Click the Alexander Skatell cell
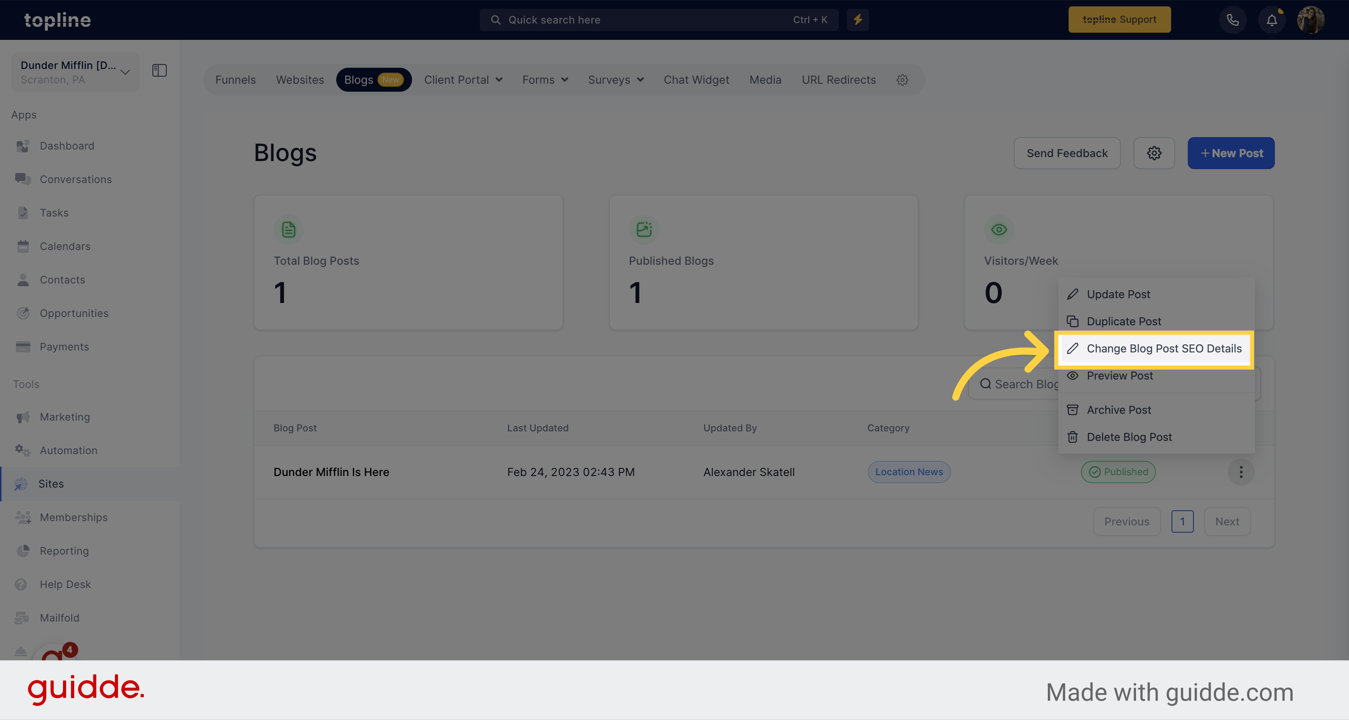The image size is (1349, 720). 749,472
